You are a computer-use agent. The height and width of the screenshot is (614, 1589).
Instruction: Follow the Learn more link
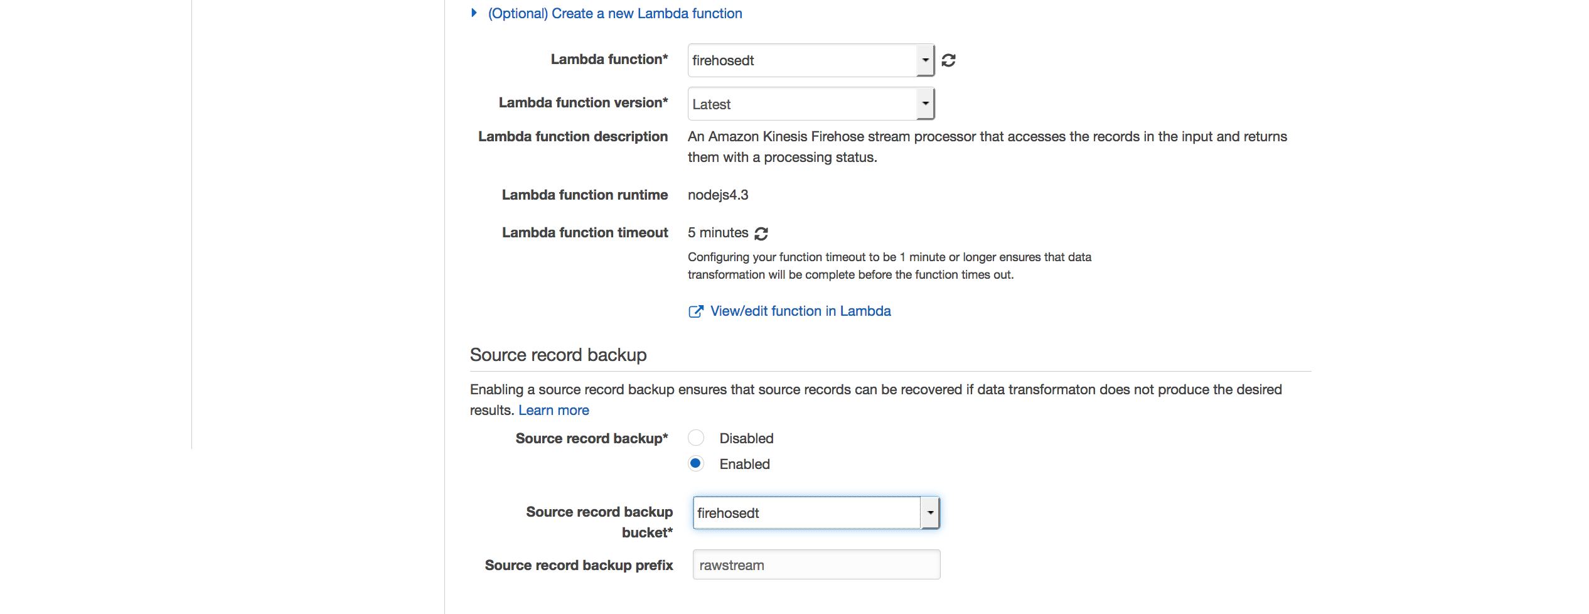[554, 411]
